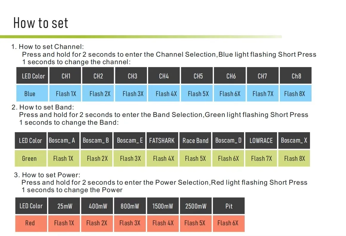
Task: Select the blue Flash 3X cell
Action: point(131,93)
